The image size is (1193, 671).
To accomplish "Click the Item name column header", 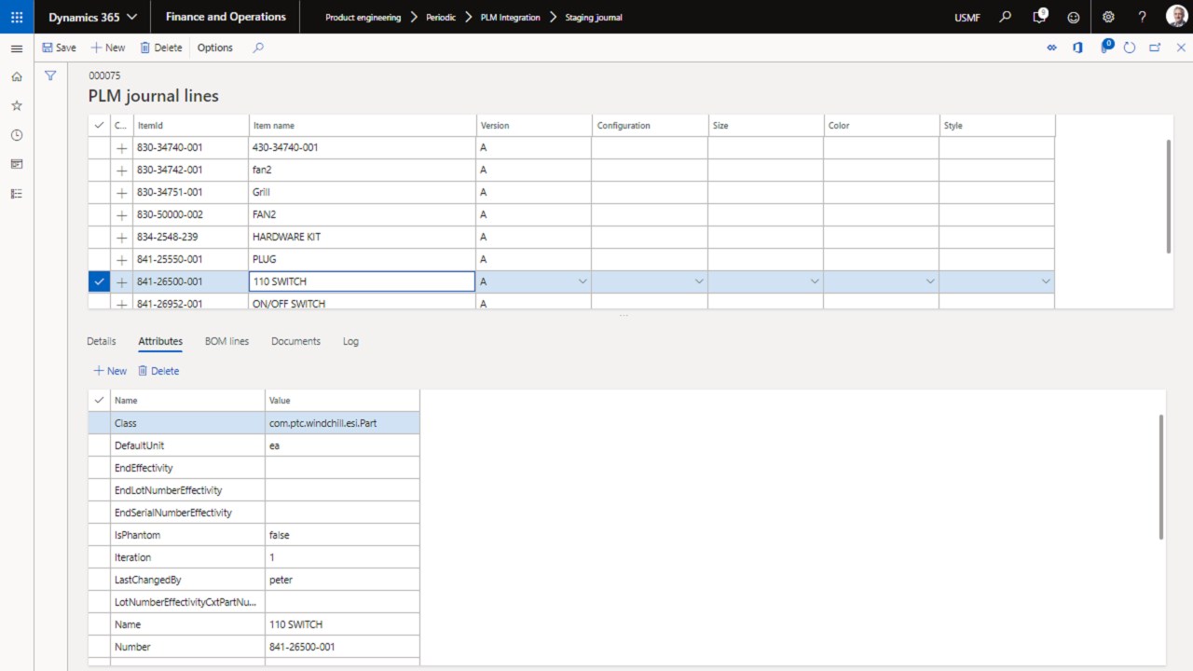I will (363, 125).
